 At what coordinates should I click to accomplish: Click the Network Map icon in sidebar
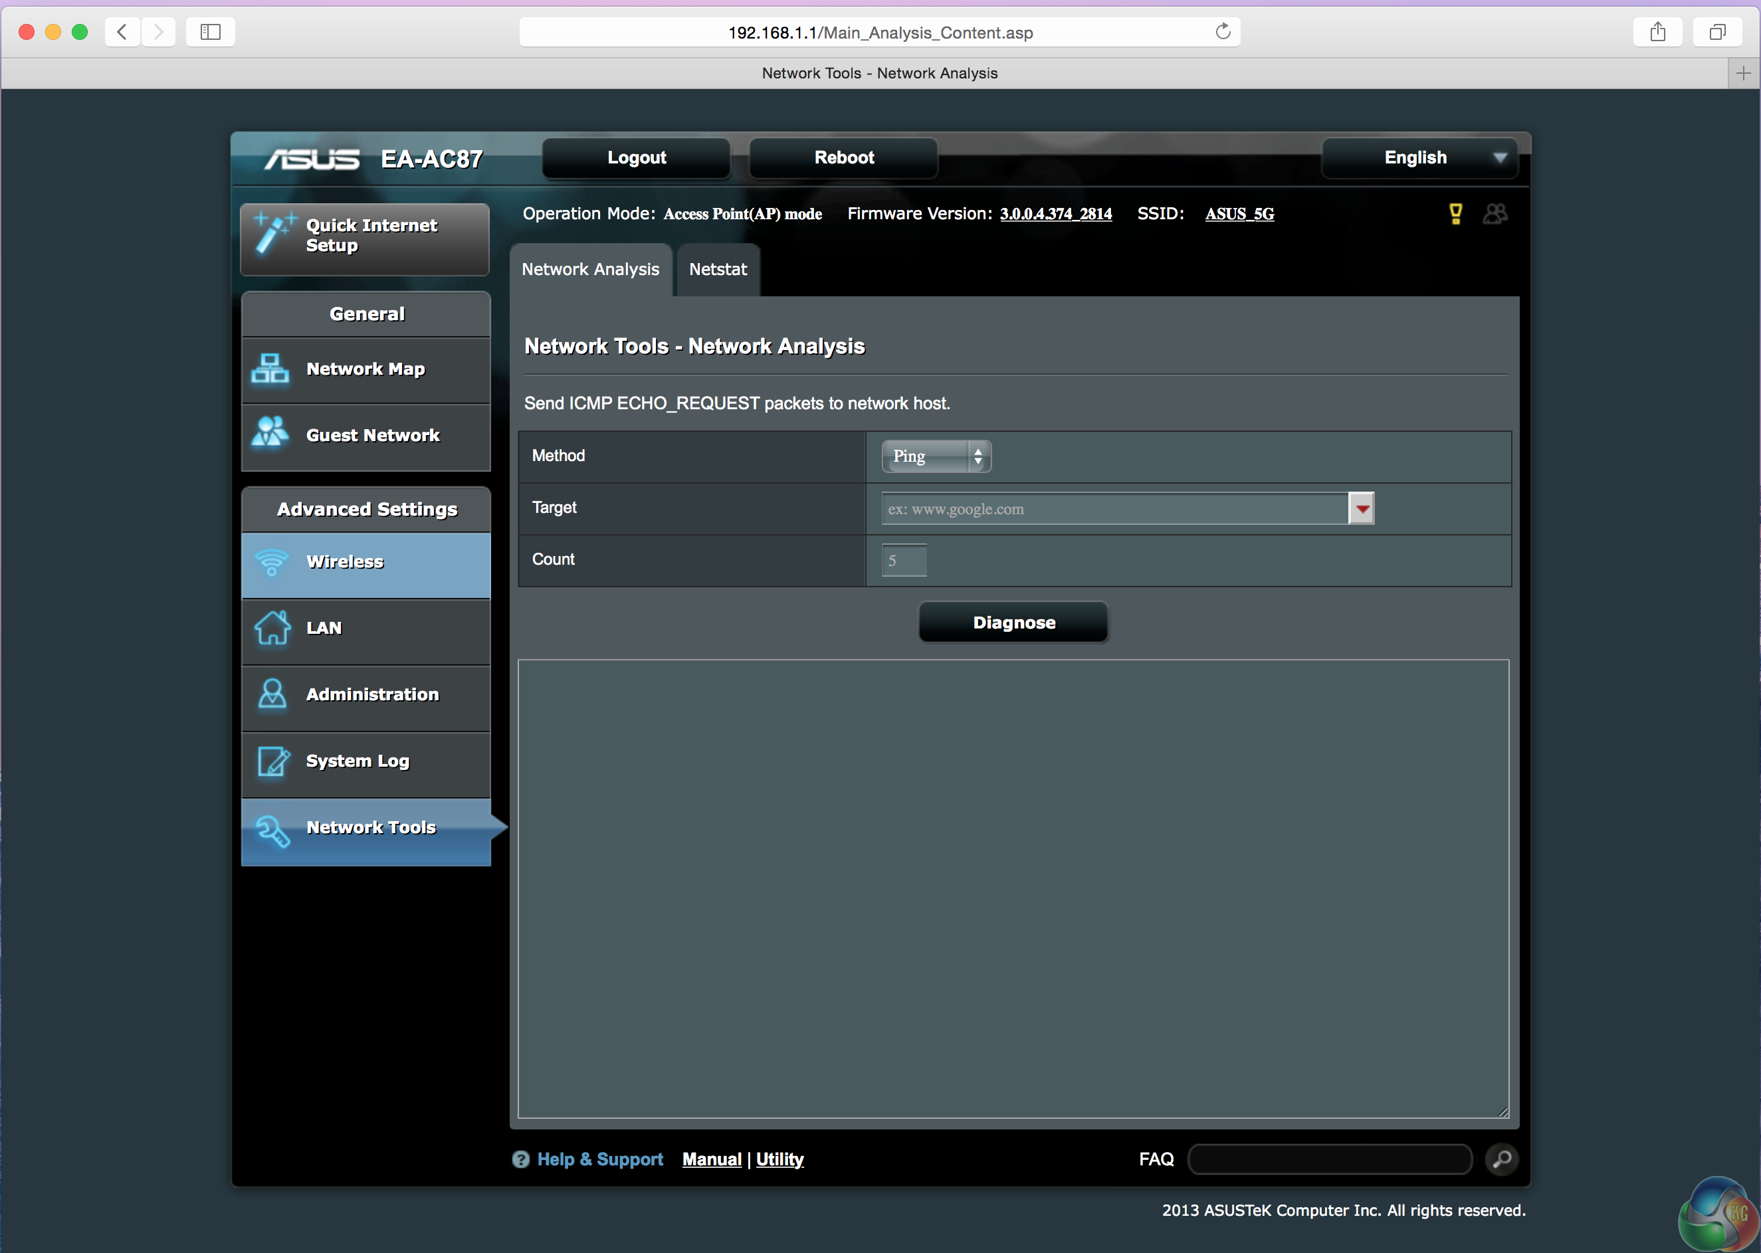coord(270,369)
